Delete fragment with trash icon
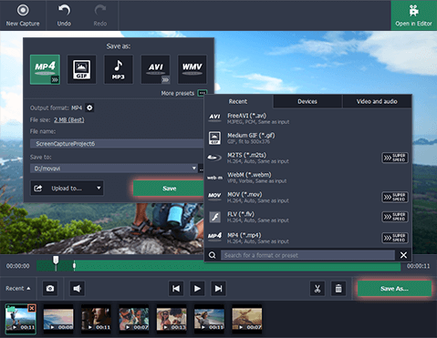The image size is (437, 338). pos(338,288)
